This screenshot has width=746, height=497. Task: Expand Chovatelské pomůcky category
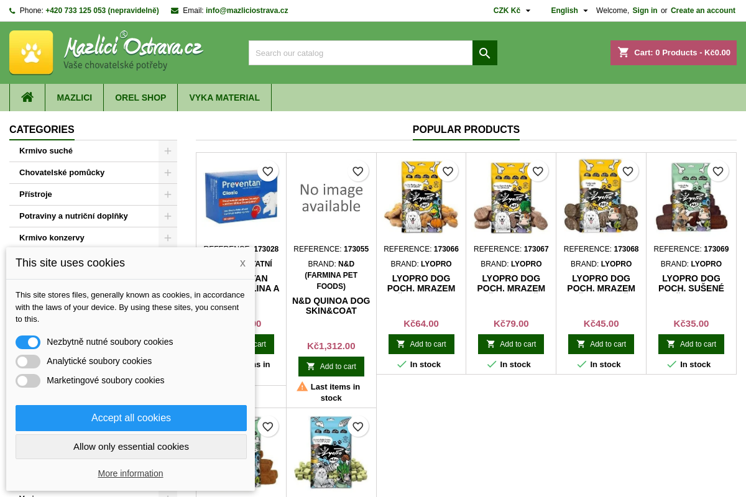168,173
